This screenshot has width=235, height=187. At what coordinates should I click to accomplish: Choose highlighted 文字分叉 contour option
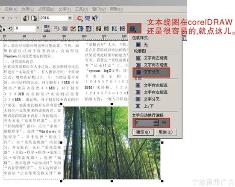coord(151,72)
